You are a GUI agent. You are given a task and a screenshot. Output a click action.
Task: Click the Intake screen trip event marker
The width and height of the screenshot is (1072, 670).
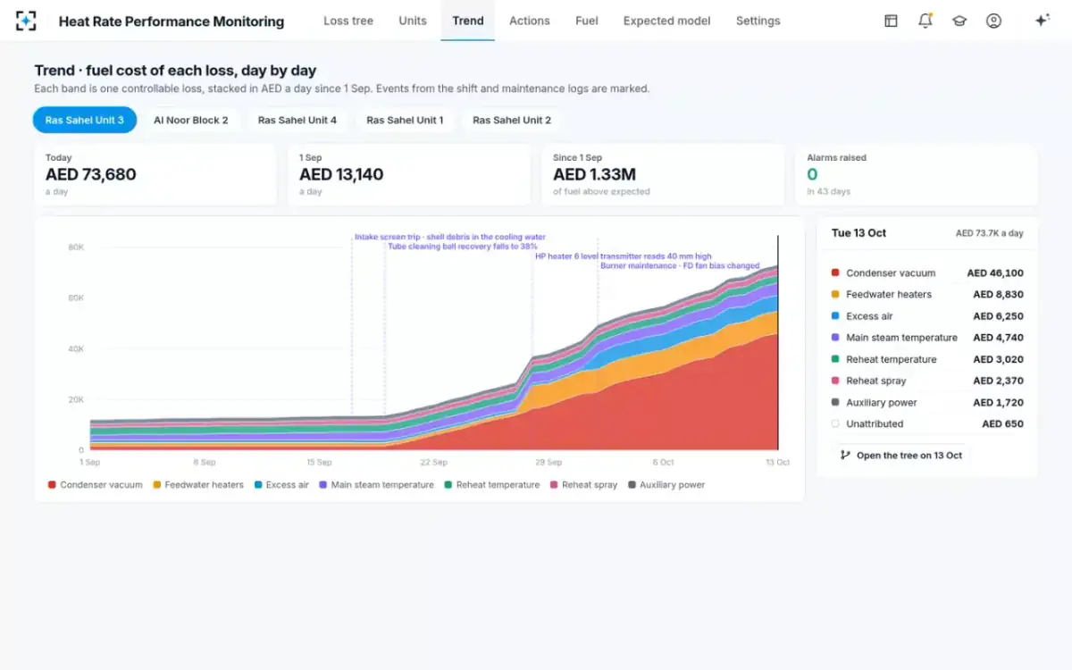point(449,237)
